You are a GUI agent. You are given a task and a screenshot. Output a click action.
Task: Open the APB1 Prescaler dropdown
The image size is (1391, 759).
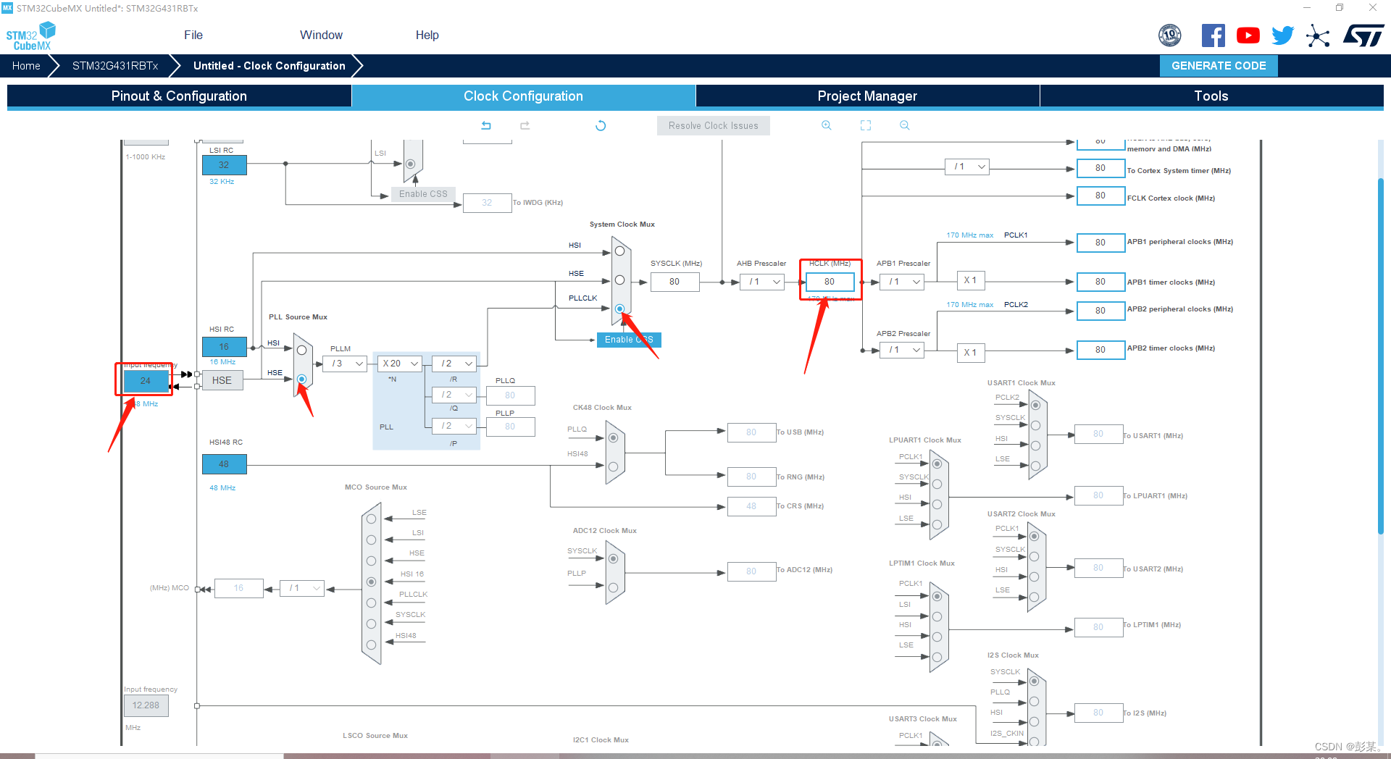[x=903, y=282]
